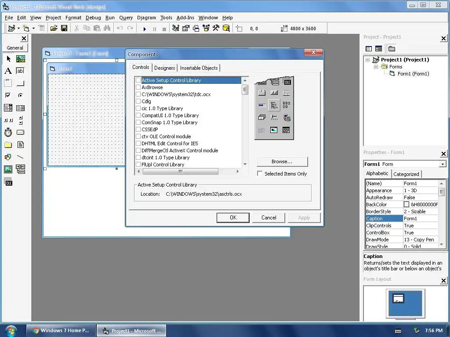The image size is (450, 337).
Task: Click OK in Components dialog
Action: 233,218
